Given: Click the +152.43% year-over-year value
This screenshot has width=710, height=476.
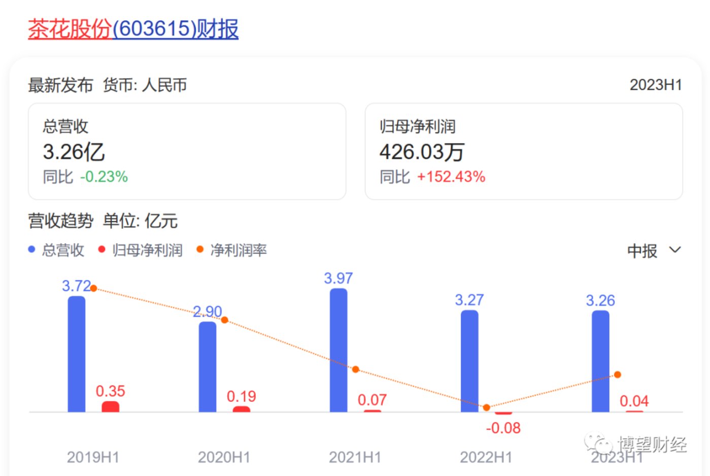Looking at the screenshot, I should (x=451, y=177).
